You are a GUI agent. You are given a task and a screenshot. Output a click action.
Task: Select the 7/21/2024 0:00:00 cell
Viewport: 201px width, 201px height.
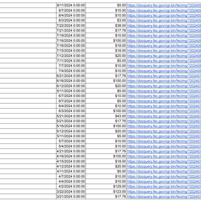coord(71,31)
